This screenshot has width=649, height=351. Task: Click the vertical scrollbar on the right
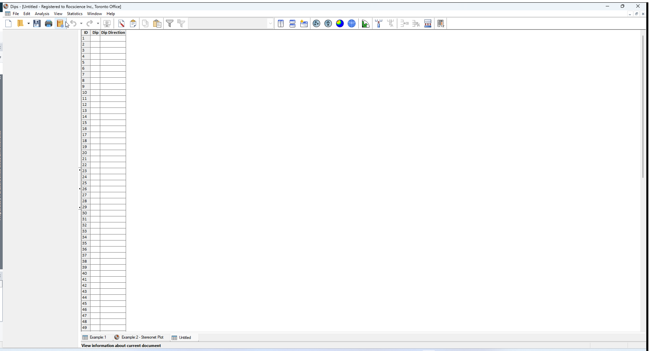click(x=643, y=107)
